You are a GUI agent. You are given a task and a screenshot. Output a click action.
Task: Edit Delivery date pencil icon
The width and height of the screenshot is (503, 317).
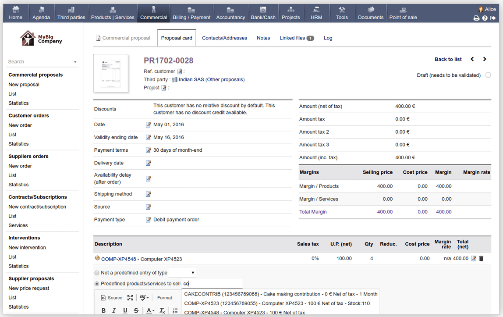(148, 163)
